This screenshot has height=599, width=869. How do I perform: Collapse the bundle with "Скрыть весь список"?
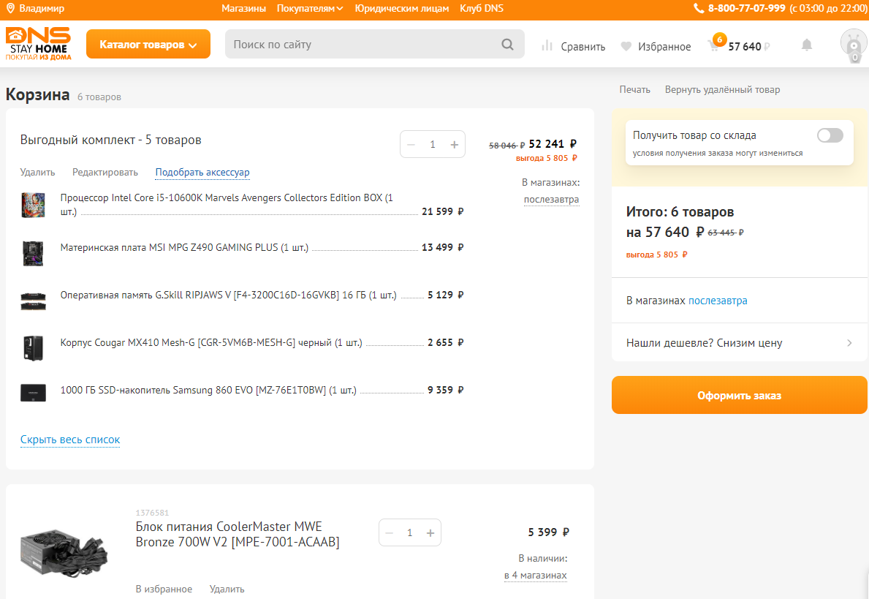[x=70, y=440]
